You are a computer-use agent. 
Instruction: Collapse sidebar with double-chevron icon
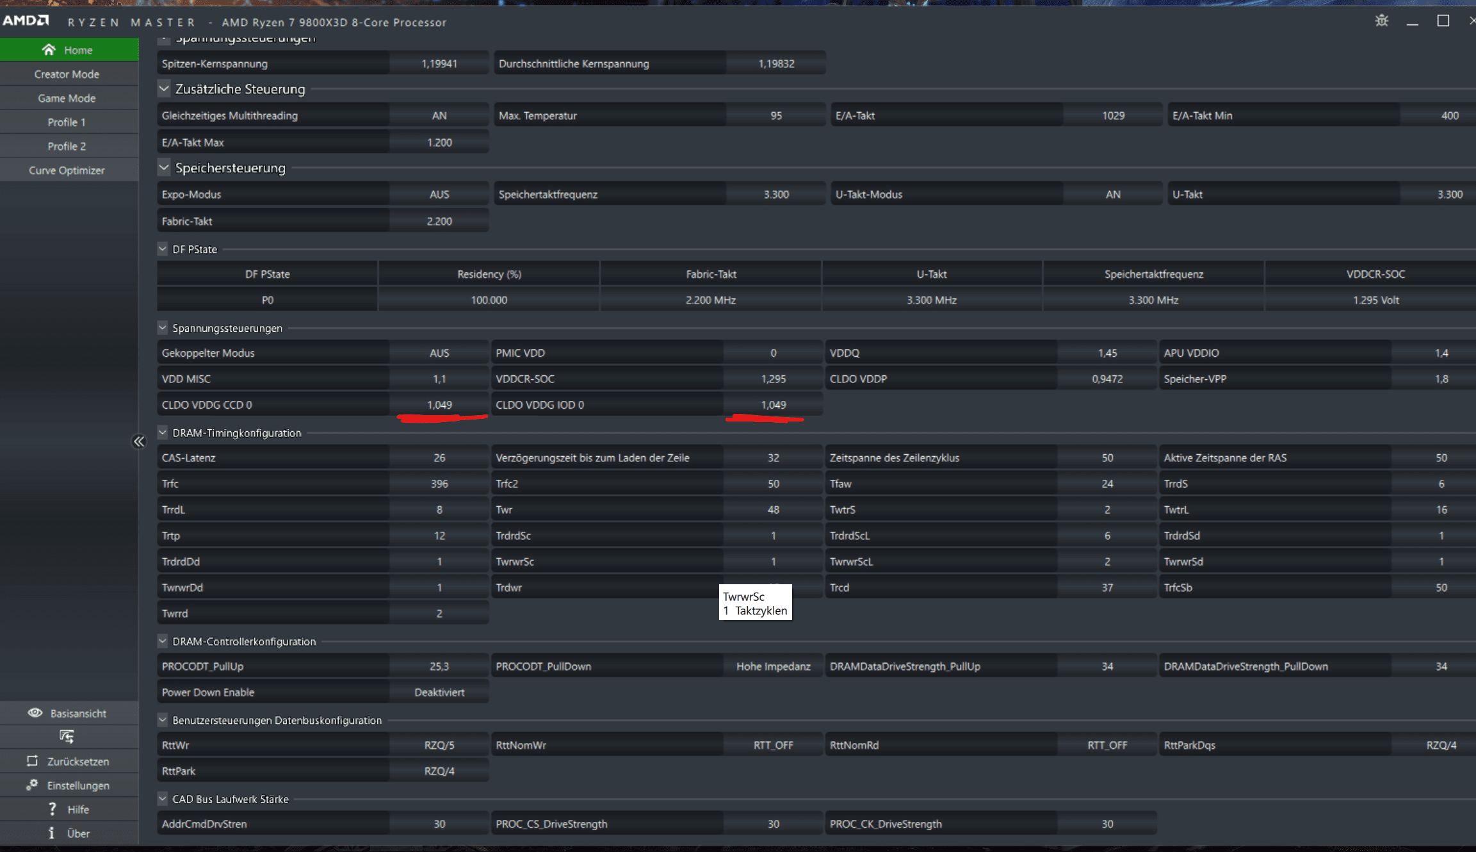click(139, 441)
